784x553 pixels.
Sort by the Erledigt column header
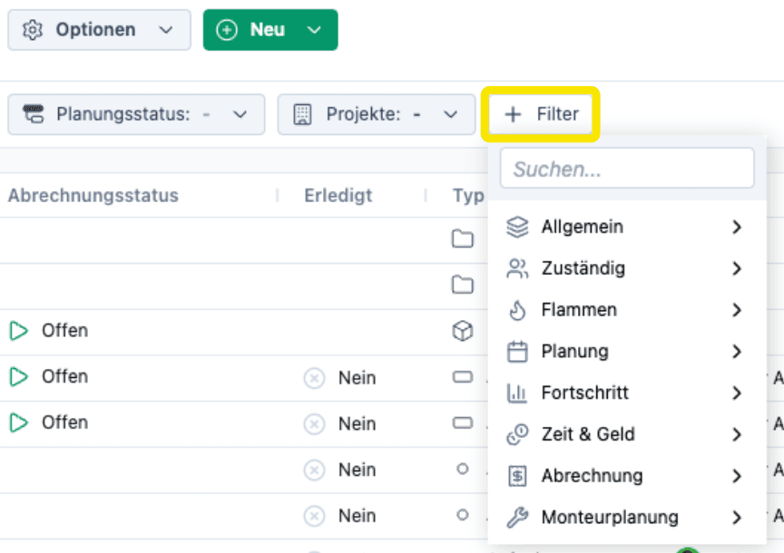[x=338, y=195]
